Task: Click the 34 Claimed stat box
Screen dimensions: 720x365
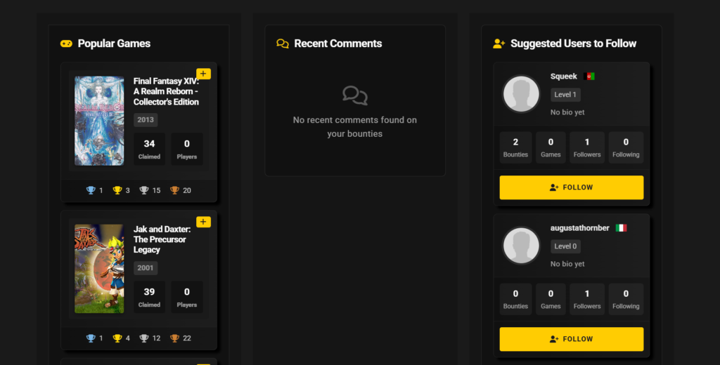Action: pos(149,149)
